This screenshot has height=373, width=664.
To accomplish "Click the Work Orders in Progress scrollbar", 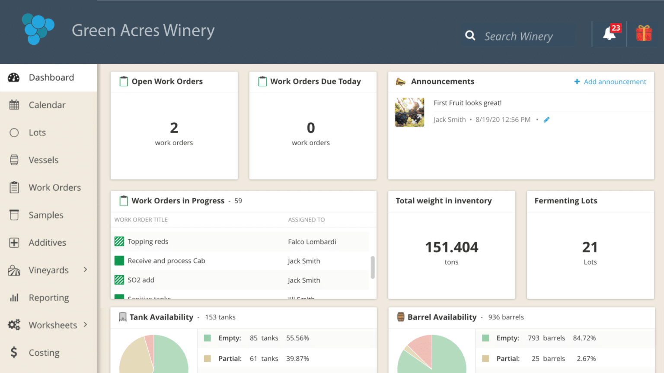I will 373,267.
